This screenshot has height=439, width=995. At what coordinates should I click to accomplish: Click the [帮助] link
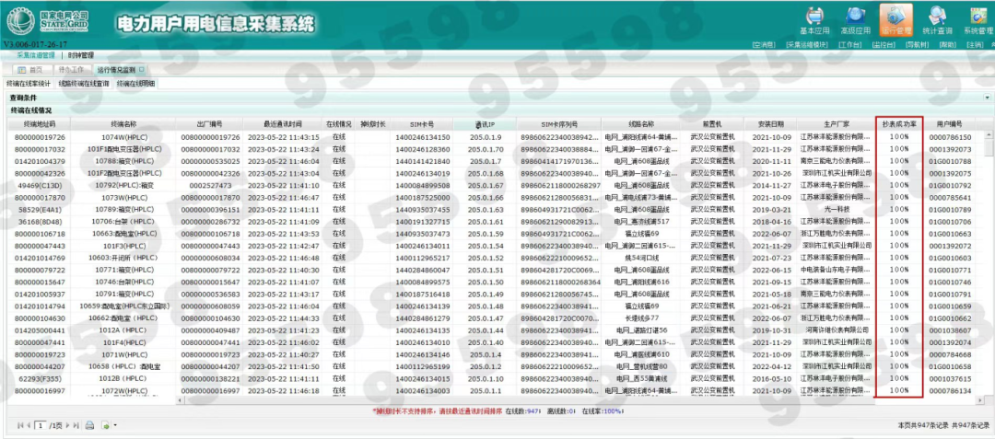[947, 45]
